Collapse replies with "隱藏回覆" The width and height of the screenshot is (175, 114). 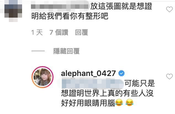coord(67,51)
